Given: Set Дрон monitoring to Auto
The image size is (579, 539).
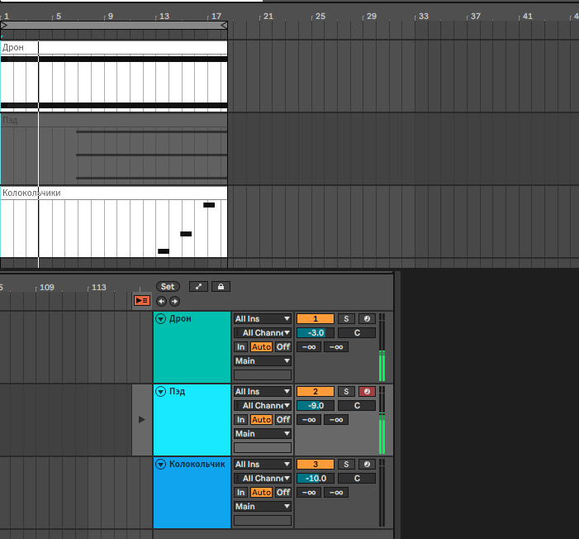Looking at the screenshot, I should [262, 346].
